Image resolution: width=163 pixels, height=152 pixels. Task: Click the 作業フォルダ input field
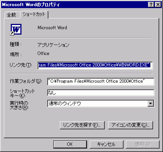point(101,82)
